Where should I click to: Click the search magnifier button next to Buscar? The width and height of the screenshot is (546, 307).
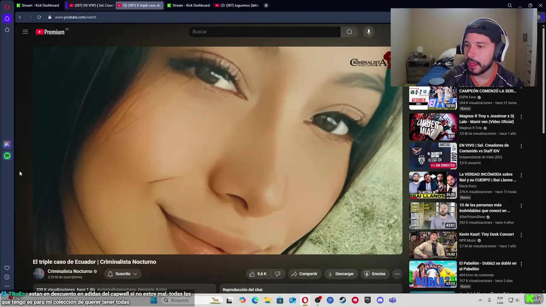[349, 32]
